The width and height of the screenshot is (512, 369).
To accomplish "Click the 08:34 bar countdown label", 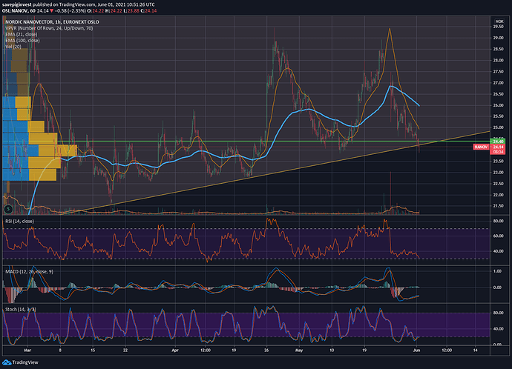I will coord(498,152).
